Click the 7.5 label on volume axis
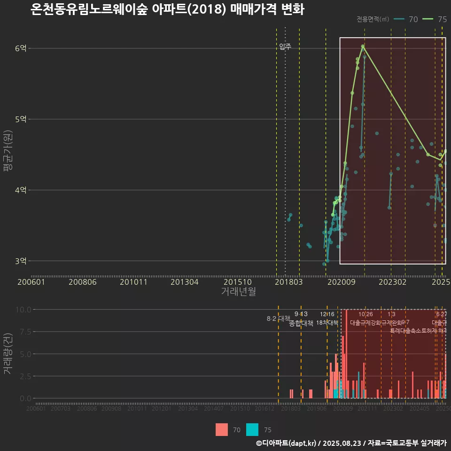The width and height of the screenshot is (451, 451). click(x=25, y=332)
